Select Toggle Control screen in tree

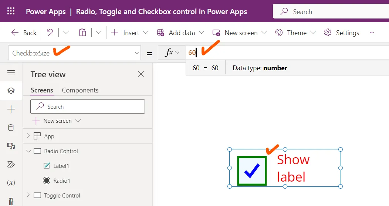pos(62,196)
